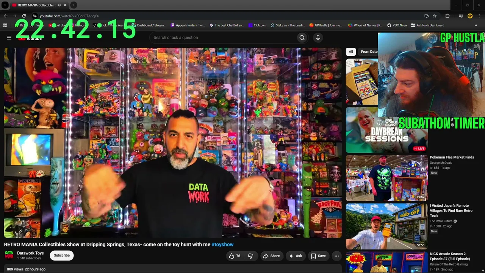This screenshot has width=485, height=273.
Task: Open the GP browser profile avatar
Action: coord(470,16)
